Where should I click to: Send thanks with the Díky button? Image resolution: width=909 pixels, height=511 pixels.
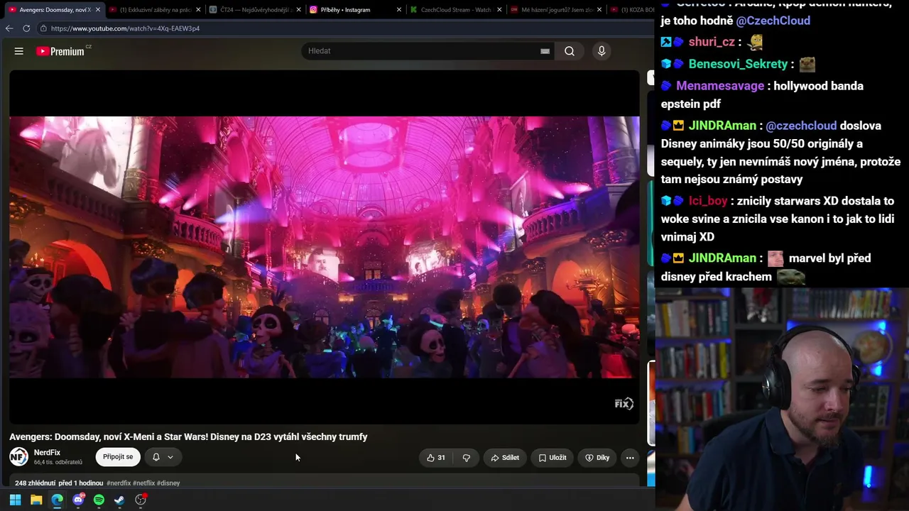click(x=597, y=458)
